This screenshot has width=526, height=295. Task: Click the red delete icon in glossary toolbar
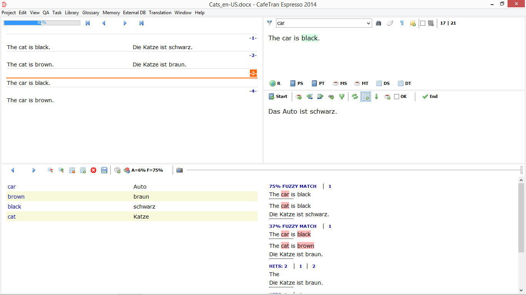[x=93, y=170]
